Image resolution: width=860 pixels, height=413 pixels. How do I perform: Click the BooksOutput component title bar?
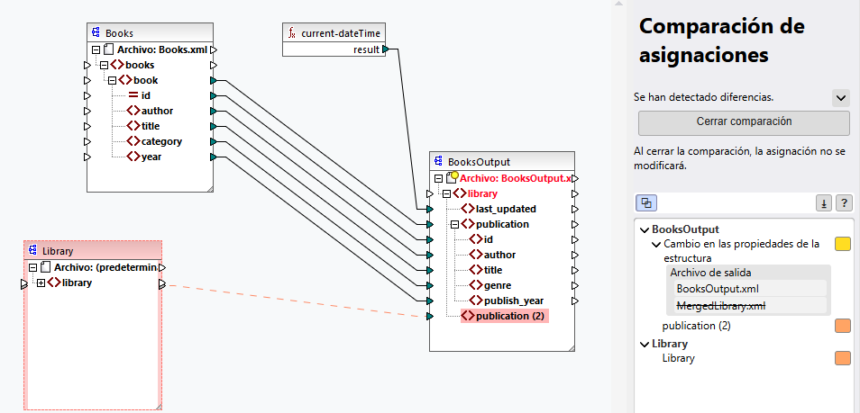pyautogui.click(x=502, y=162)
